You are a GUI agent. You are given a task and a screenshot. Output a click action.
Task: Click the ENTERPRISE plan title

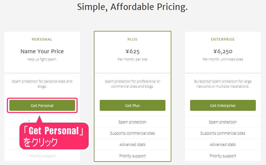(223, 39)
